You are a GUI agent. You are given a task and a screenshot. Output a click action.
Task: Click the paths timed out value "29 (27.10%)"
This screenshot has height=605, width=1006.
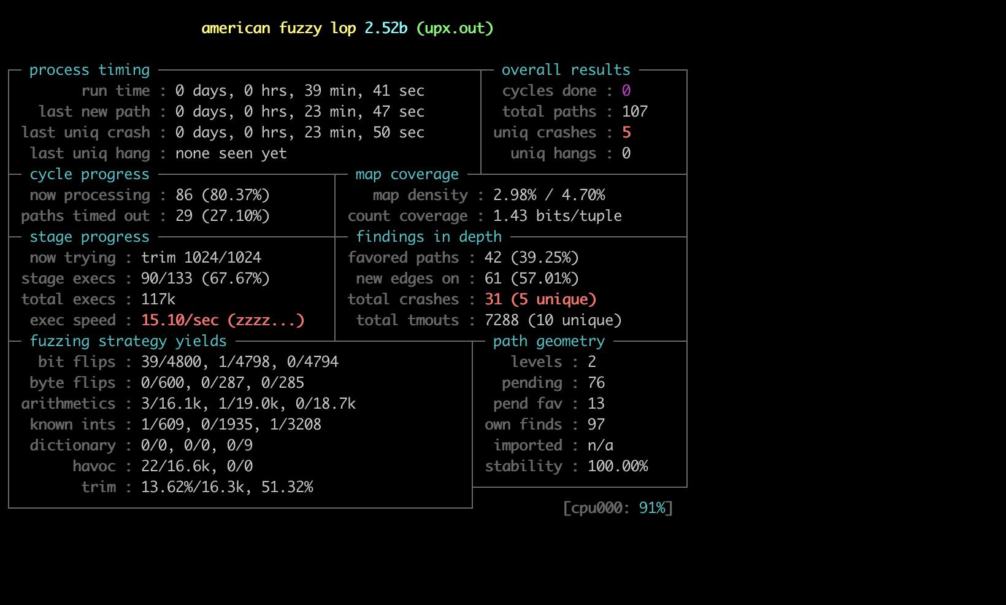click(223, 216)
